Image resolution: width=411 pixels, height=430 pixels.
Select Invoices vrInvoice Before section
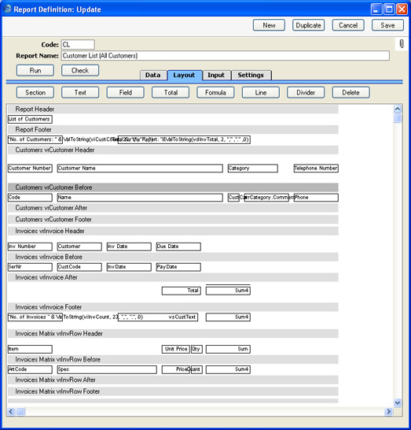[173, 257]
